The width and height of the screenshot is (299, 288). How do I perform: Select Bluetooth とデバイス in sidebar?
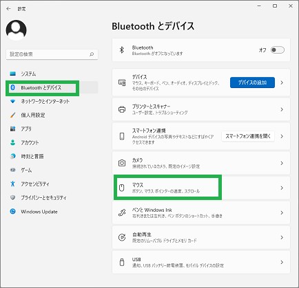[52, 87]
